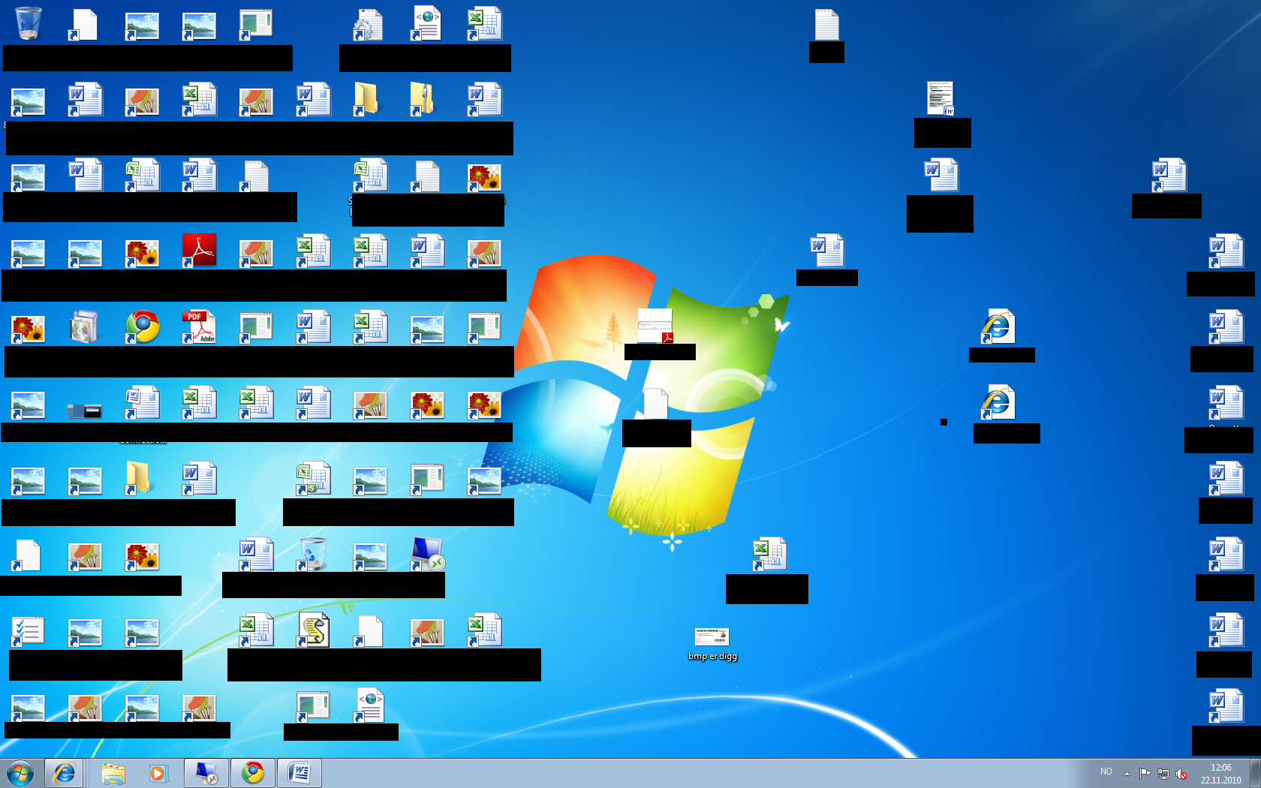Viewport: 1261px width, 788px height.
Task: Click the NO language indicator in the tray
Action: (1106, 771)
